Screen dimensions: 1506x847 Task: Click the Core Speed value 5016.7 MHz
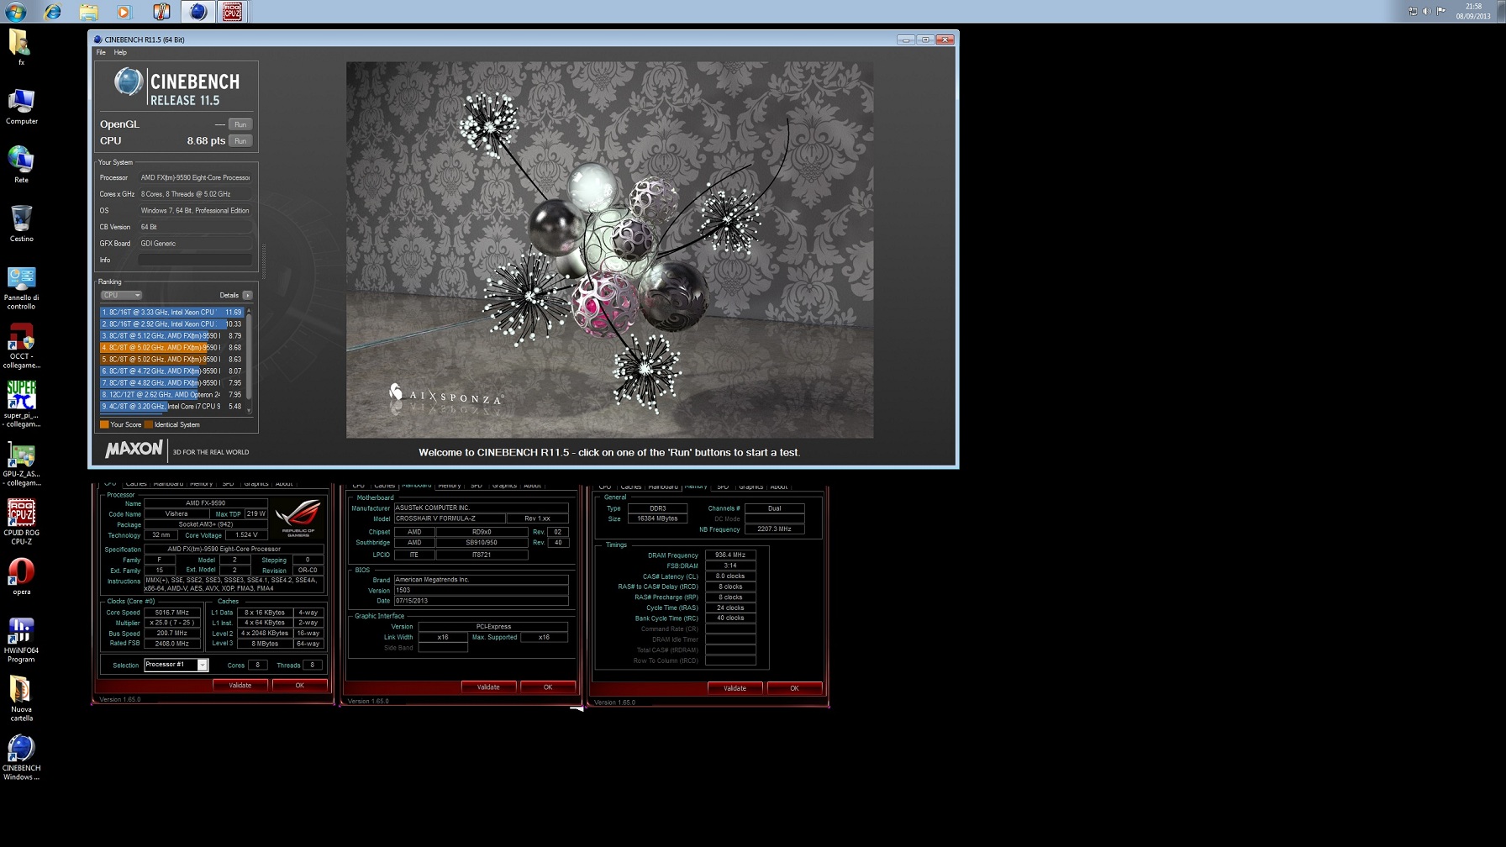[172, 613]
